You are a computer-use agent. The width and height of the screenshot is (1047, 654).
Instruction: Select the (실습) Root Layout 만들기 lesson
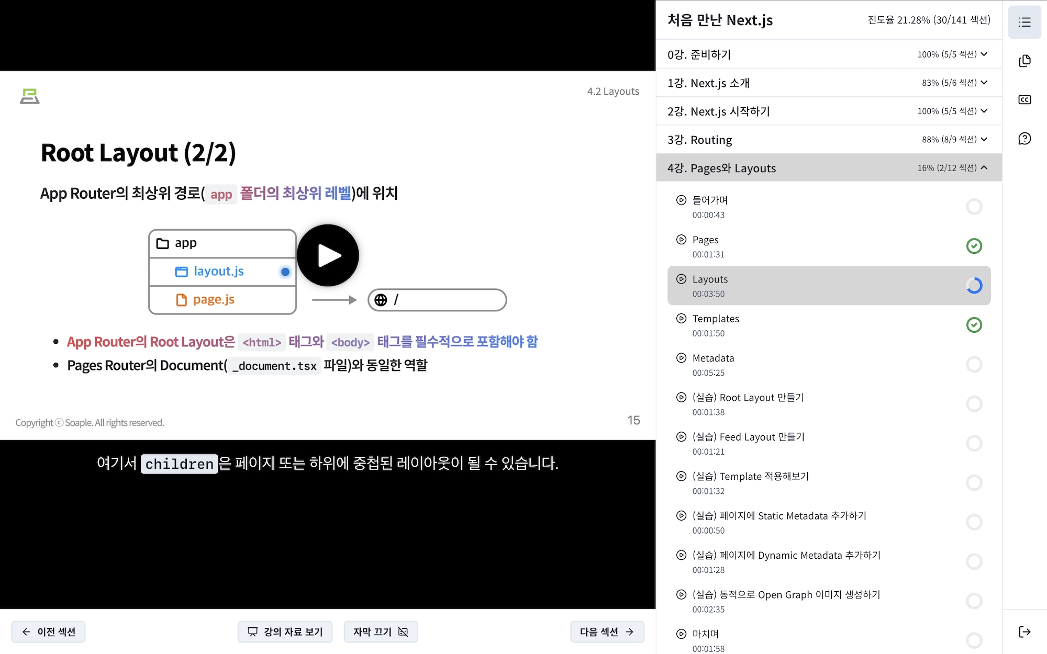click(748, 398)
